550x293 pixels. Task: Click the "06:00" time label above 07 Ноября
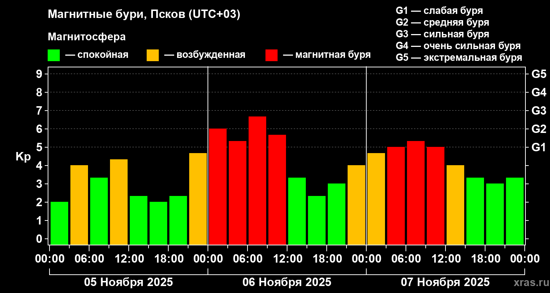tap(406, 259)
